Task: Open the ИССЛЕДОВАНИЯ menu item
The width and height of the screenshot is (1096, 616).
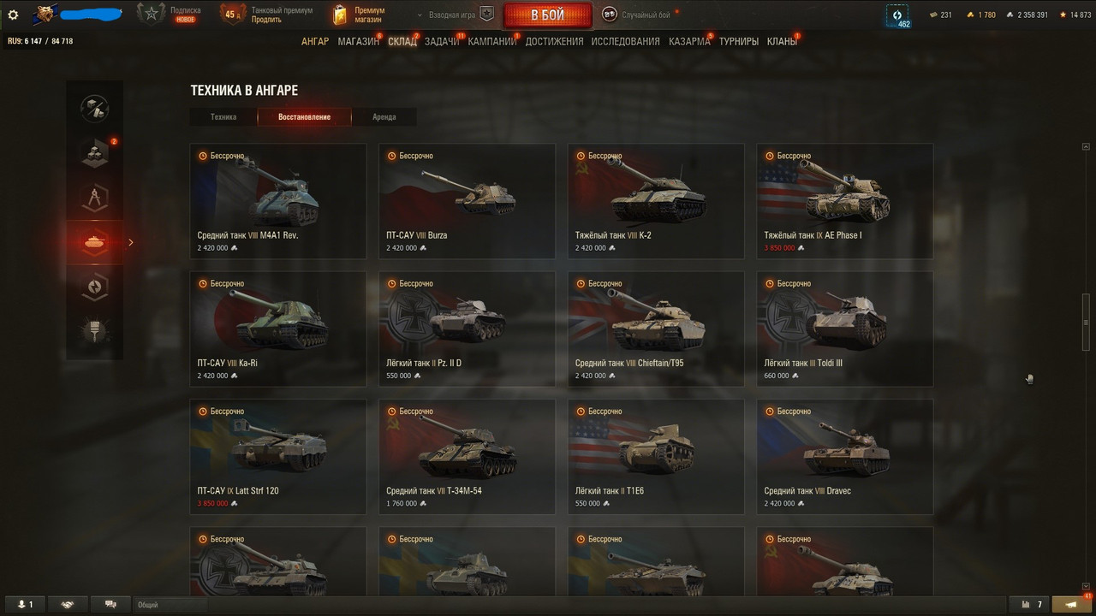Action: [x=625, y=41]
